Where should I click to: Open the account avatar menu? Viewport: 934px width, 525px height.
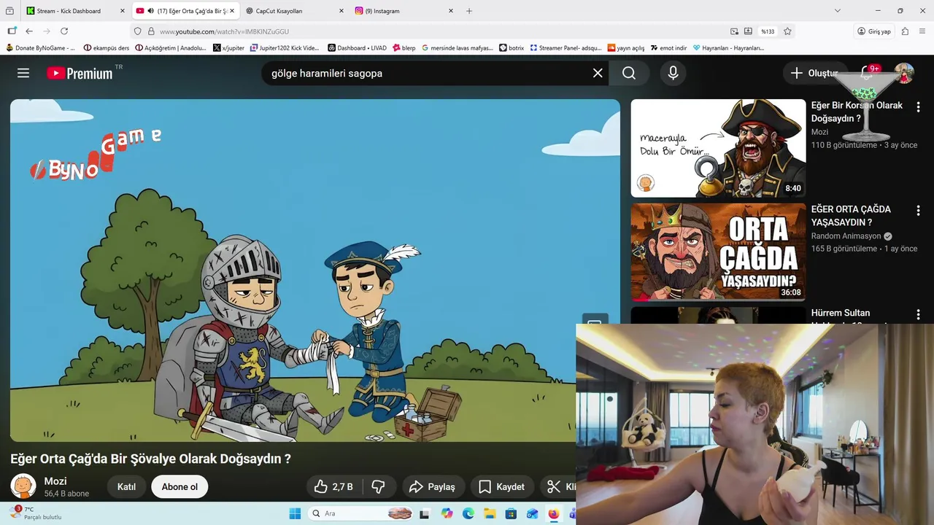pos(904,73)
